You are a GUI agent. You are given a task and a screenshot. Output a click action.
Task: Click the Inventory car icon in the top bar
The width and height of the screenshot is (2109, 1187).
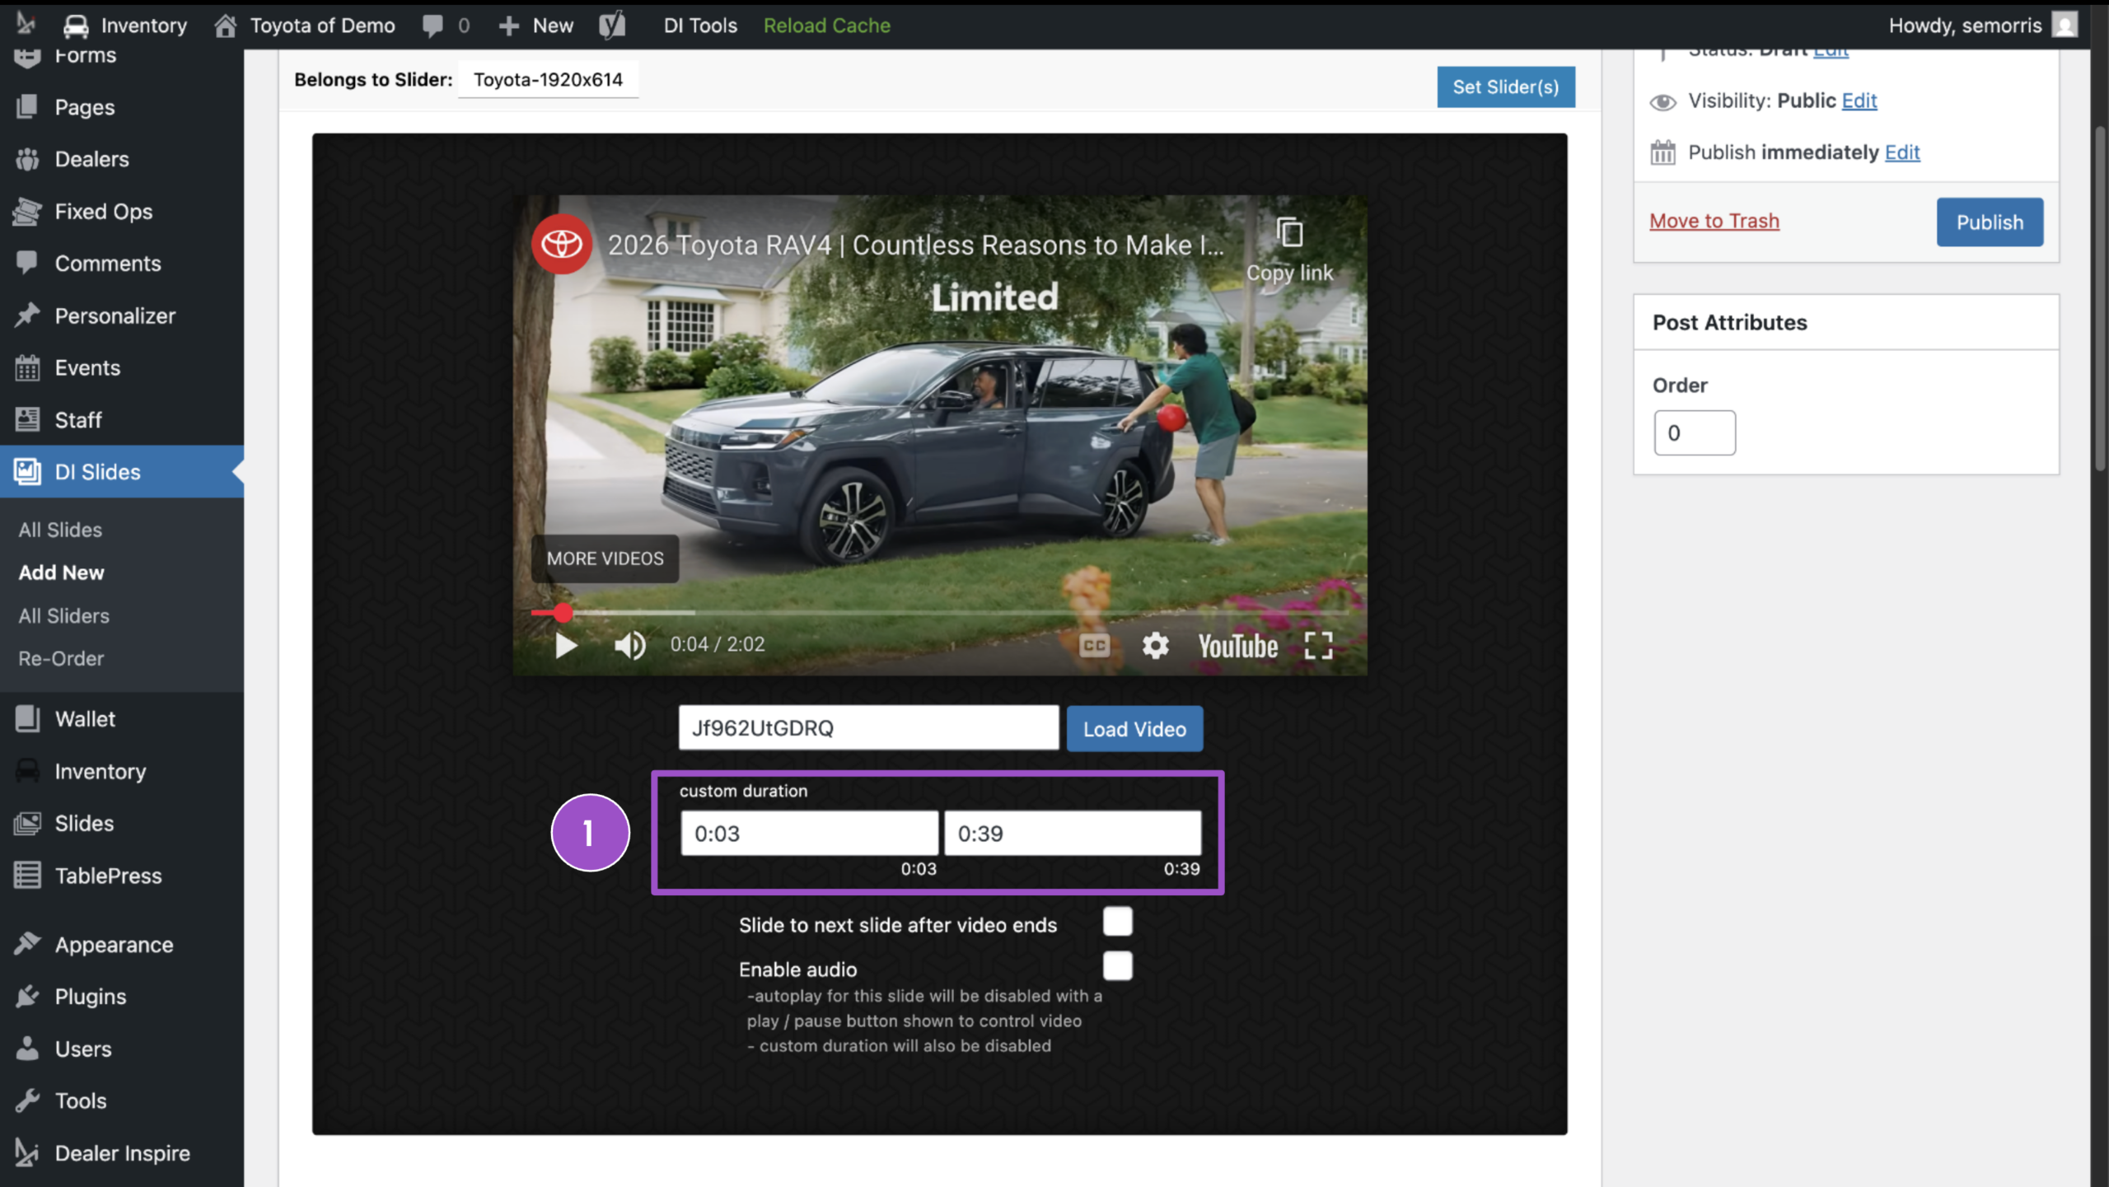point(76,26)
